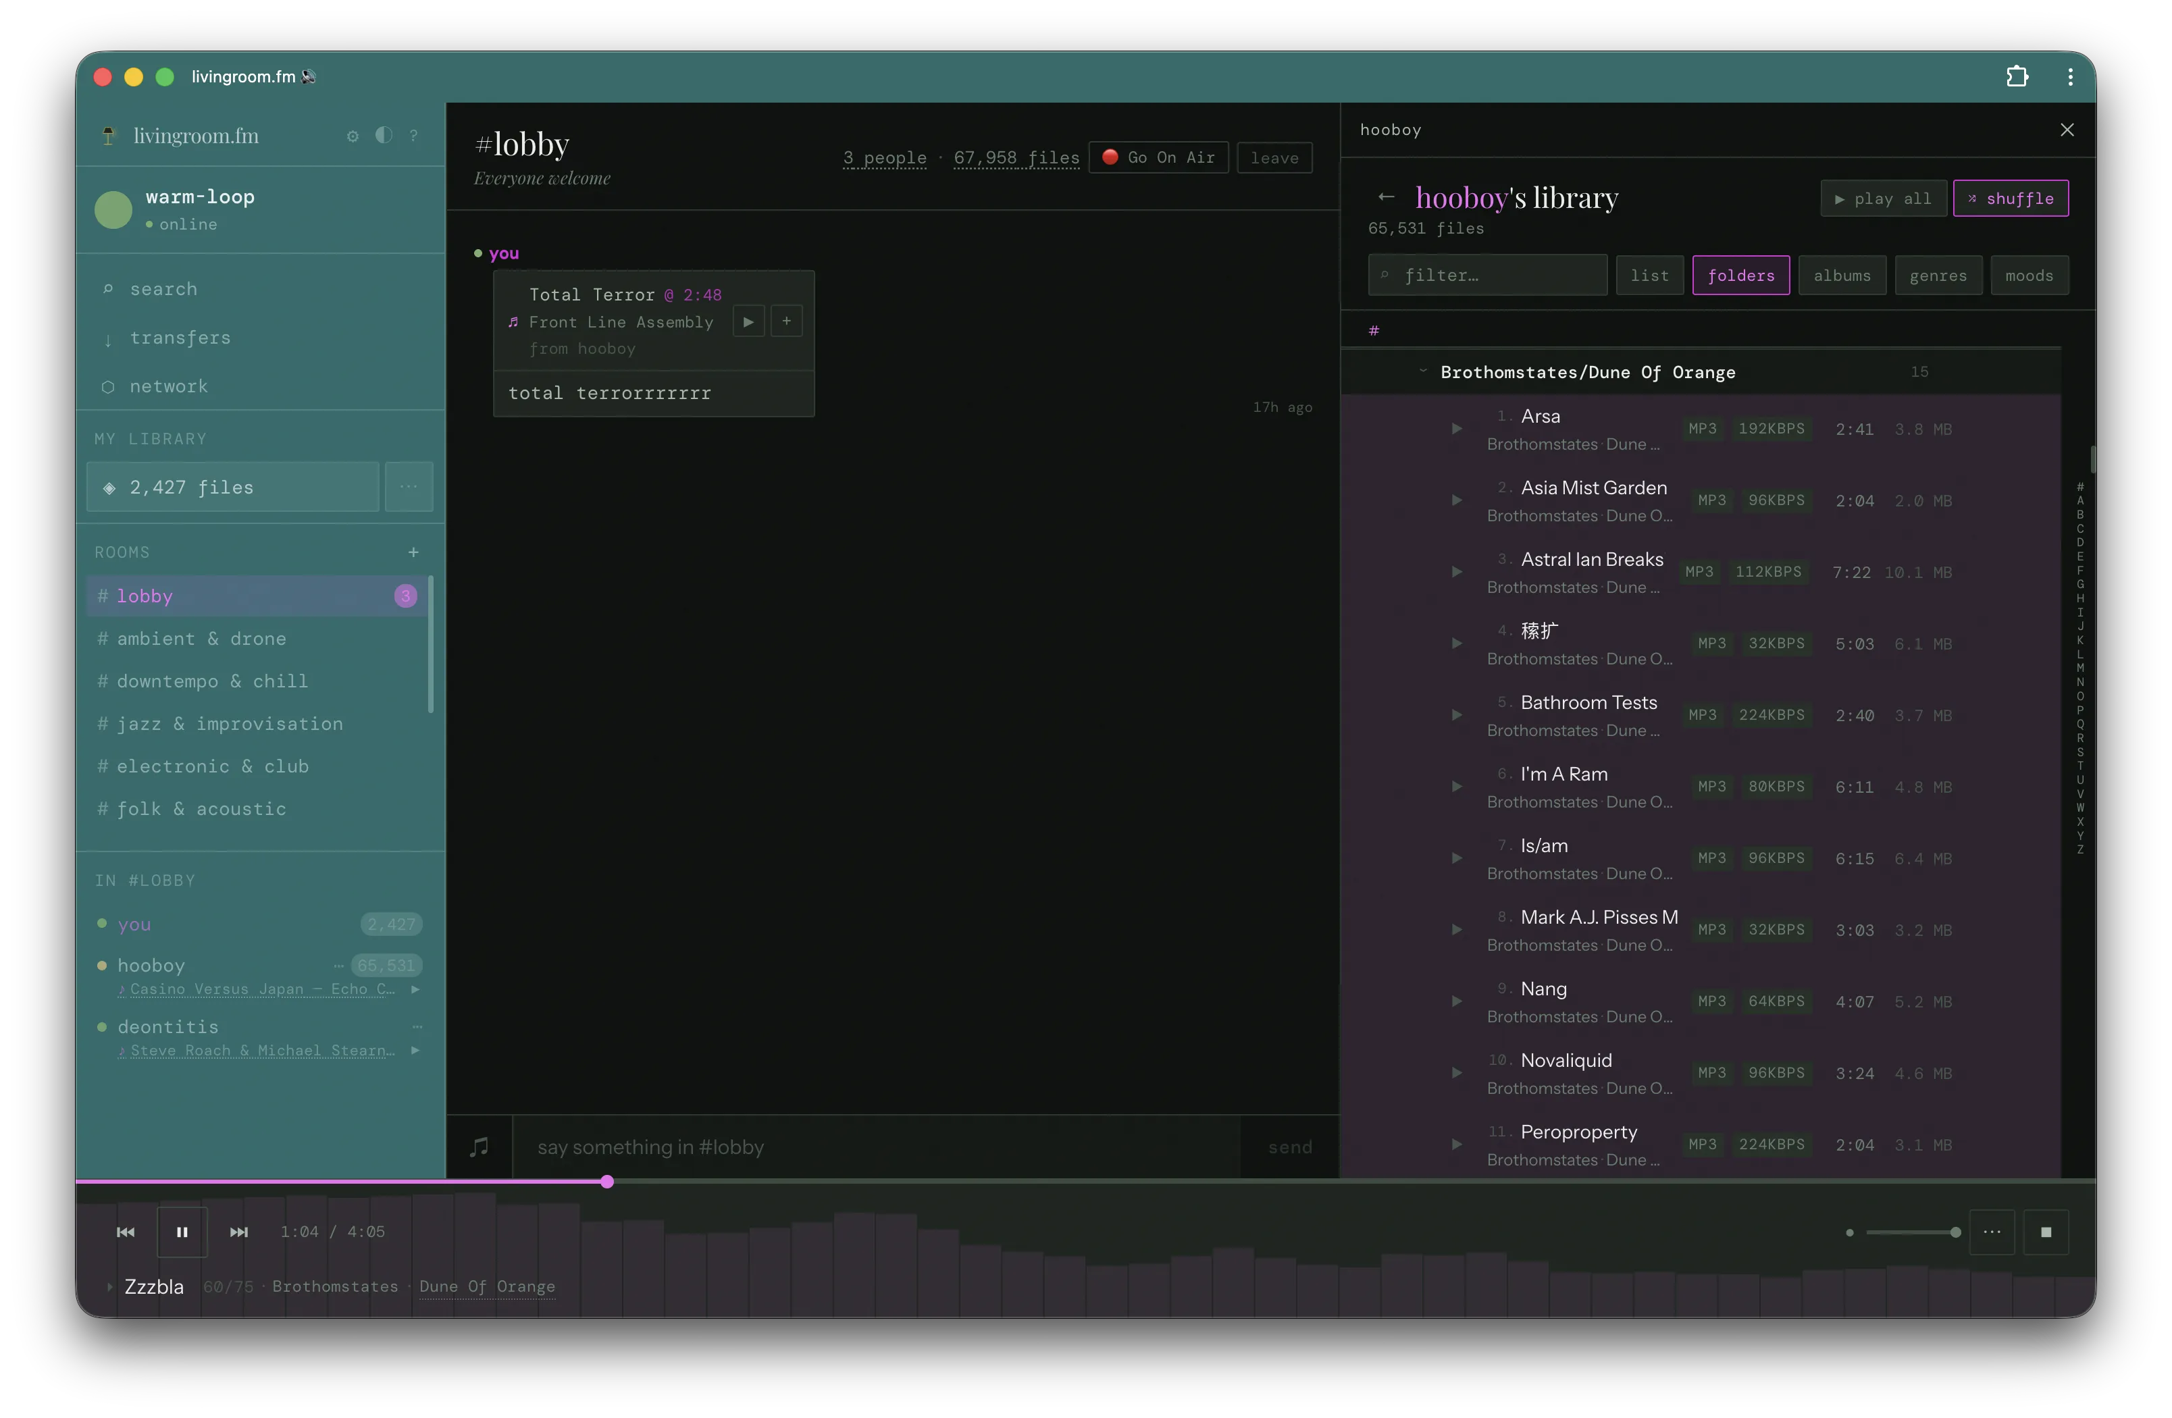
Task: Skip to previous track
Action: 126,1232
